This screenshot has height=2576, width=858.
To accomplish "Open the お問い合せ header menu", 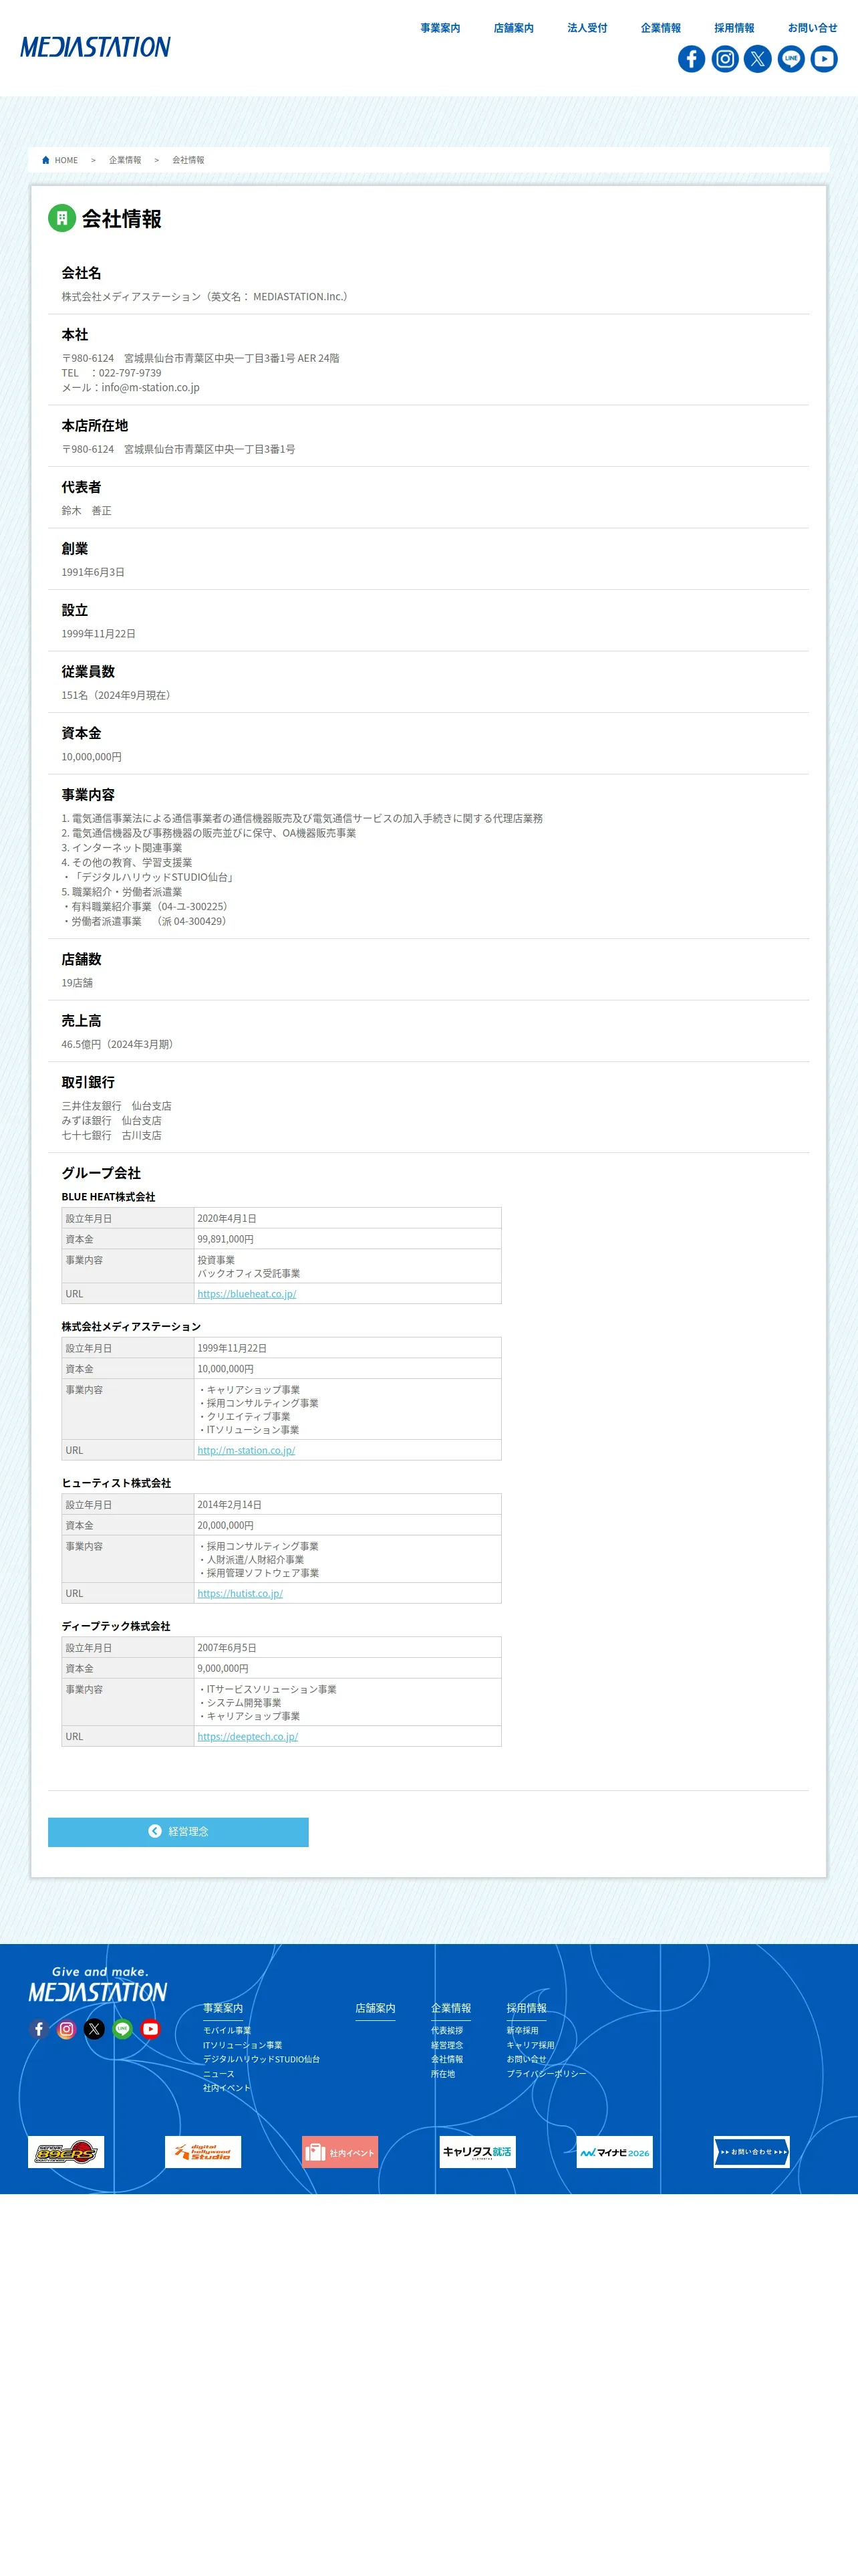I will [812, 28].
